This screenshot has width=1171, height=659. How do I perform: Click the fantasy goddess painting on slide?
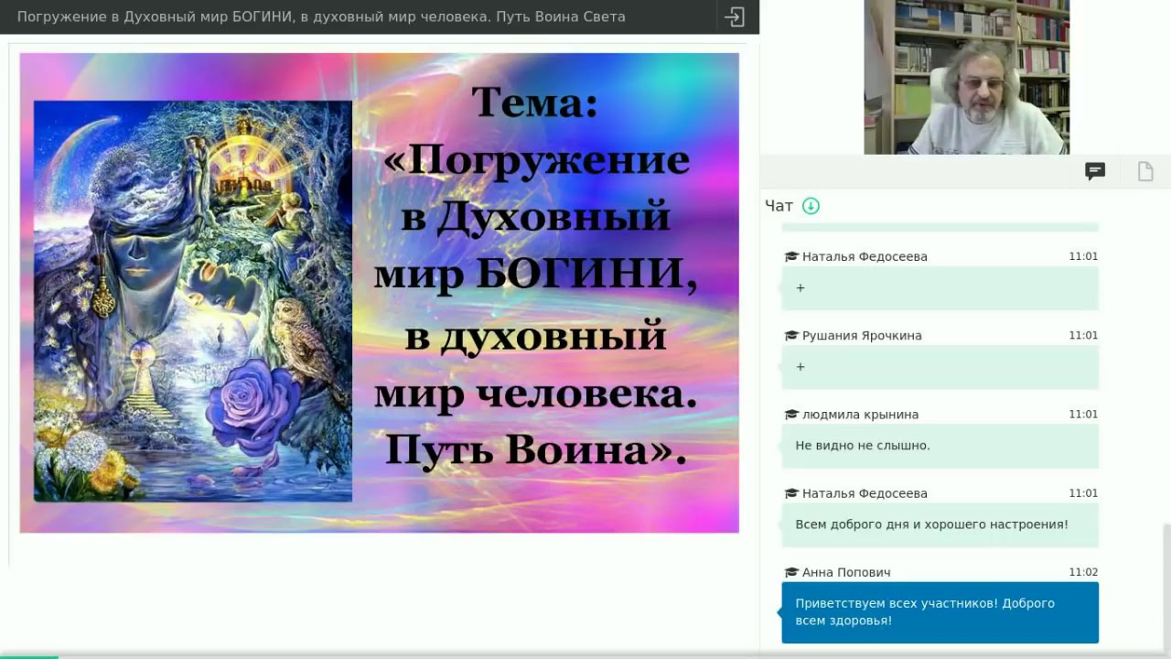[x=193, y=301]
